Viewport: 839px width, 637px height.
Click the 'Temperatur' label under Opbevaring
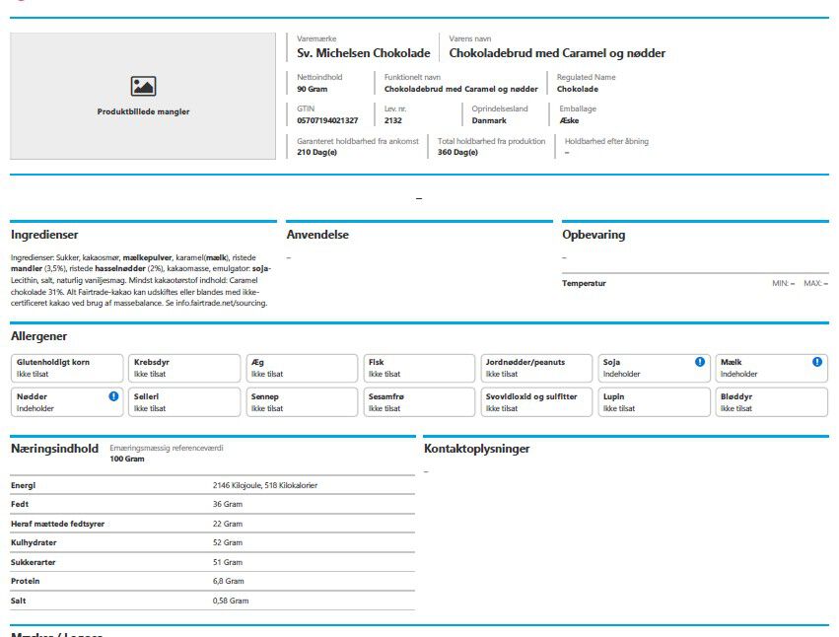584,283
